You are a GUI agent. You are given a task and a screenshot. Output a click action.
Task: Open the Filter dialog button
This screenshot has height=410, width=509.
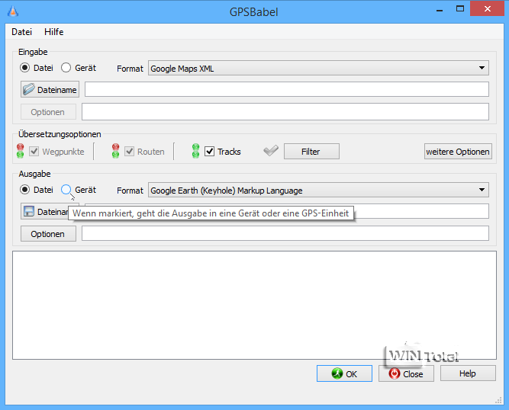tap(311, 152)
